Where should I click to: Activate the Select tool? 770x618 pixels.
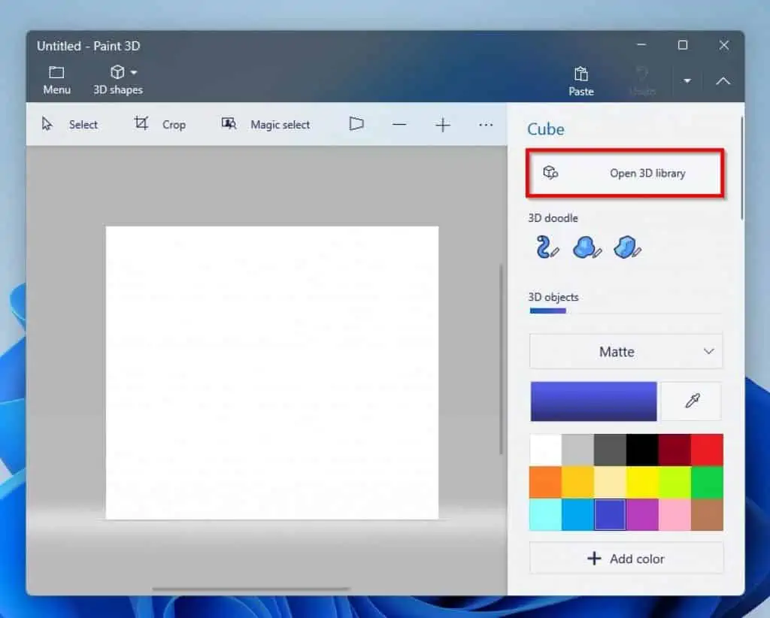[71, 124]
